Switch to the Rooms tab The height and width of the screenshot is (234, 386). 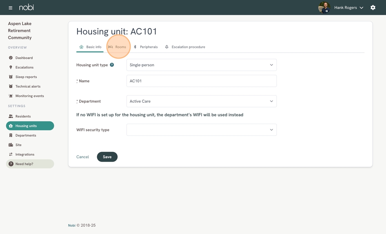click(x=118, y=47)
